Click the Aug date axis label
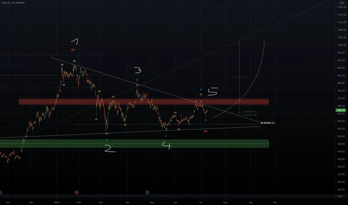The height and width of the screenshot is (205, 348). 225,202
